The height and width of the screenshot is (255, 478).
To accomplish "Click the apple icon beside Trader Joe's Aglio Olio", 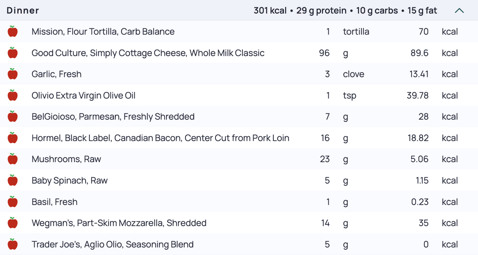I will [x=12, y=244].
